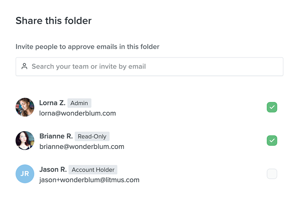
Task: Select the Lorna Z. name label
Action: 52,103
